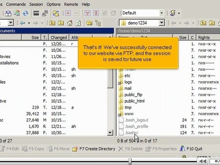Click the local panel scrollbar down arrow
Viewport: 220px width, 165px height.
tap(110, 132)
